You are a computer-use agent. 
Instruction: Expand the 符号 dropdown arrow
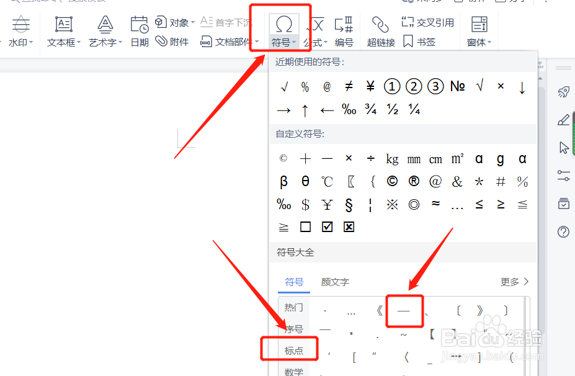point(294,42)
